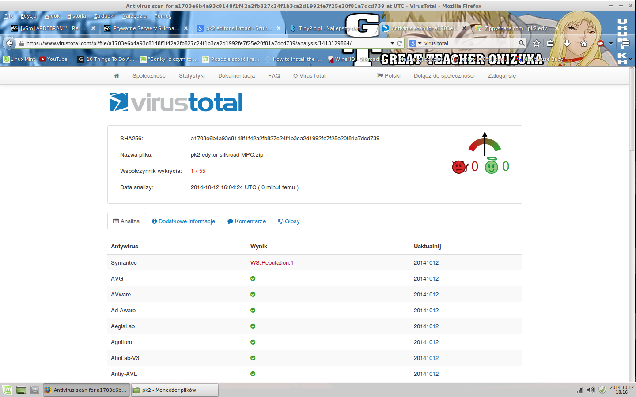Click the green angel harmless vote icon
Screen dimensions: 636x397
click(492, 166)
